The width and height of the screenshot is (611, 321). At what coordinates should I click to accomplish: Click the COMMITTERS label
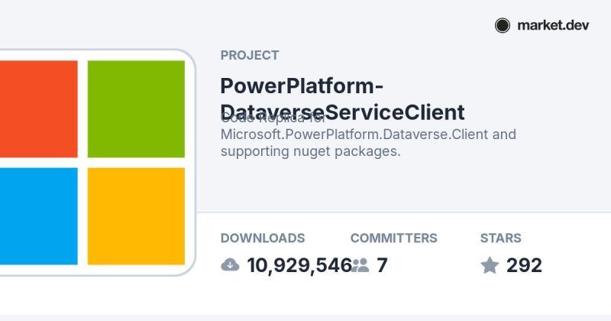[394, 238]
